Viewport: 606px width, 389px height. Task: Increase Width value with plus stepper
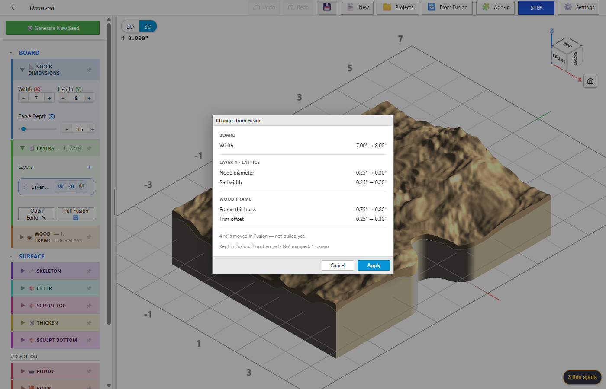[49, 98]
